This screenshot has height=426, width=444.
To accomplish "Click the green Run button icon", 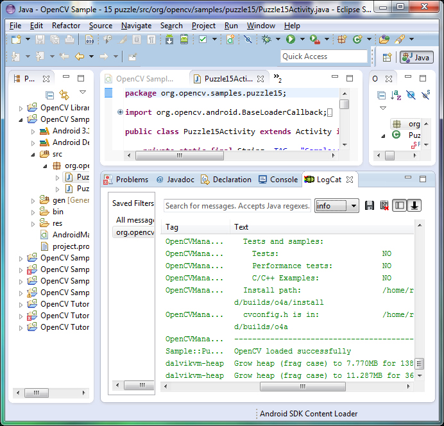I will tap(291, 39).
